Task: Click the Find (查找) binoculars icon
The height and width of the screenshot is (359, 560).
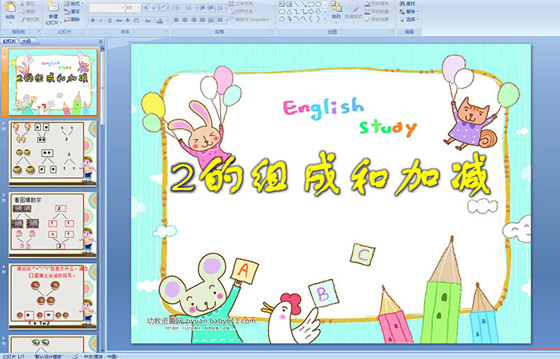Action: click(402, 3)
